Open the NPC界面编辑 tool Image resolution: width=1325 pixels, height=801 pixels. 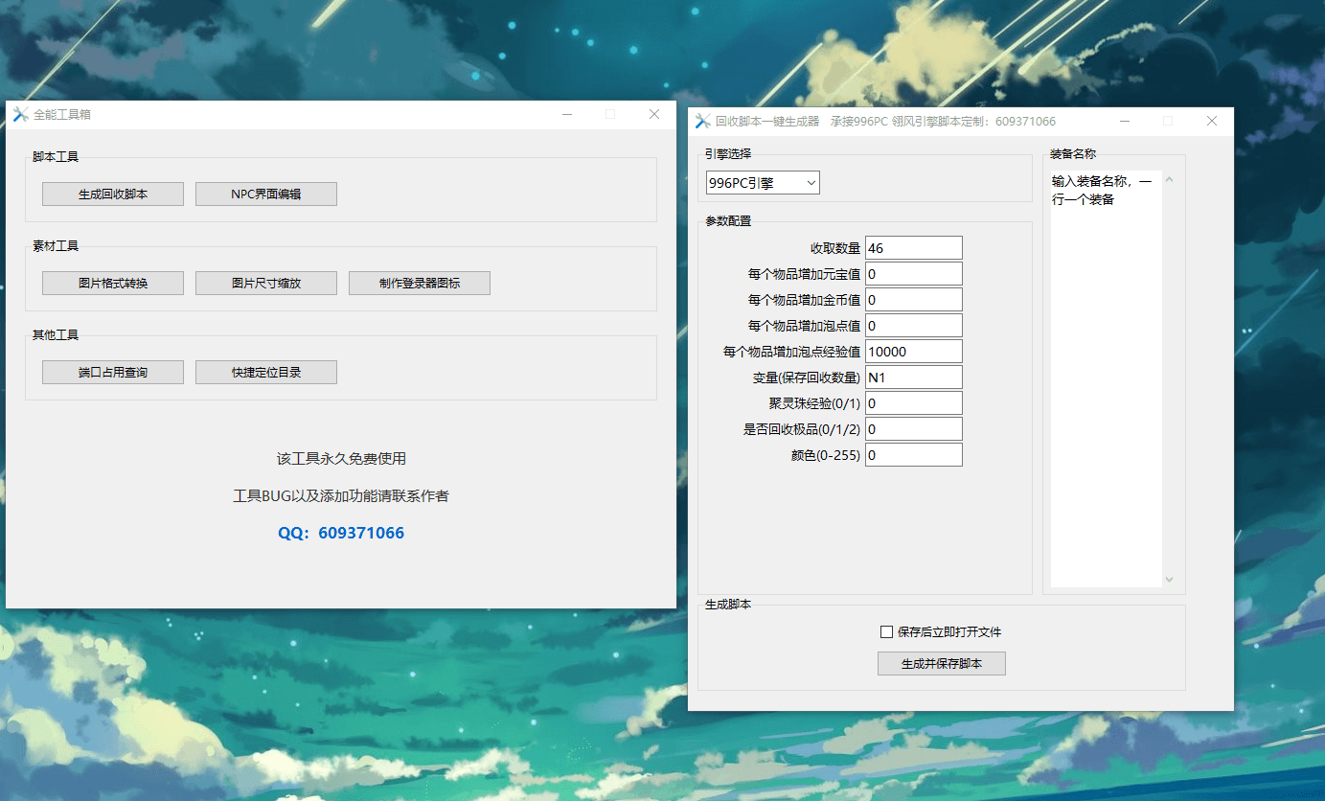tap(266, 194)
